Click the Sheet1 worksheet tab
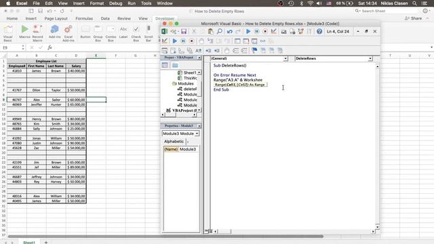 pyautogui.click(x=28, y=243)
